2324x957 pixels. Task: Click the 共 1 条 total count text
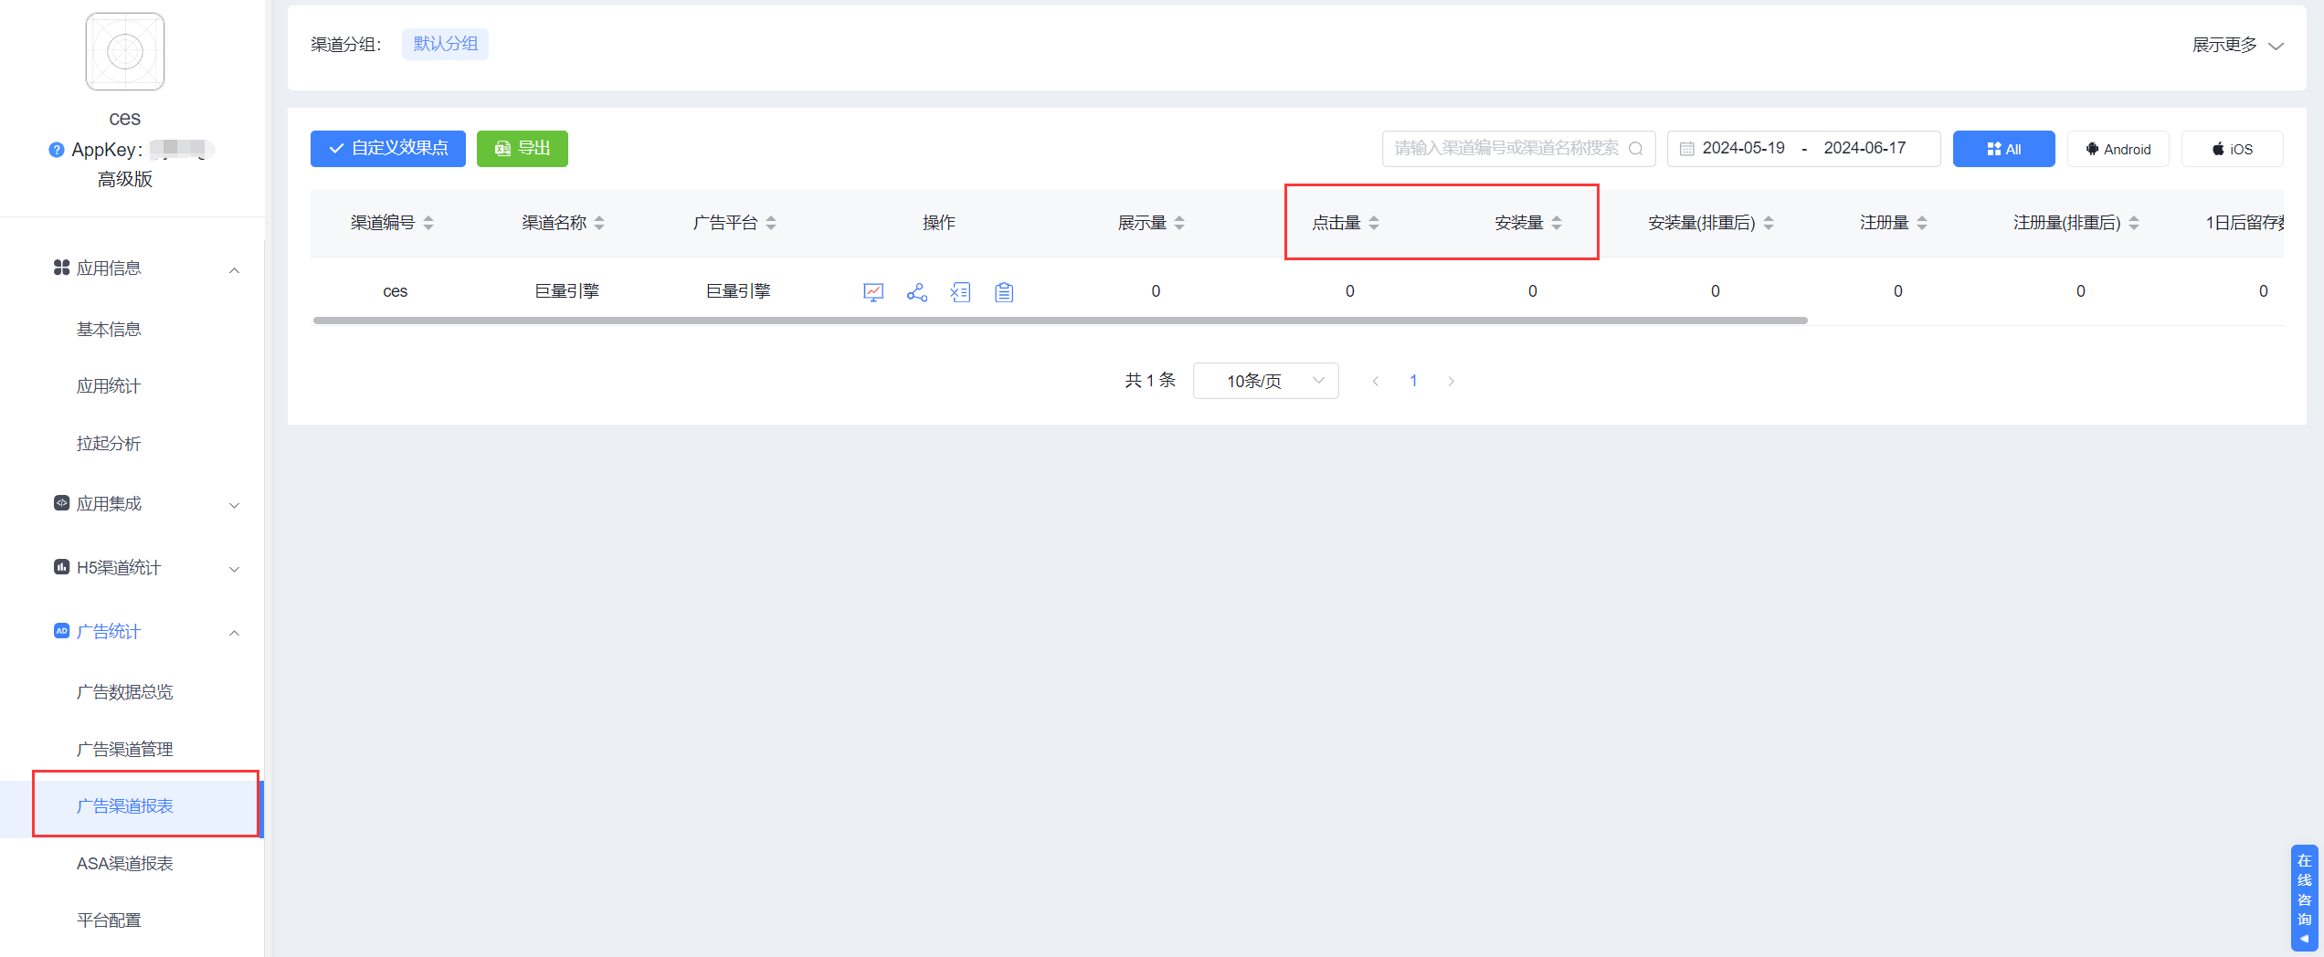pos(1150,381)
